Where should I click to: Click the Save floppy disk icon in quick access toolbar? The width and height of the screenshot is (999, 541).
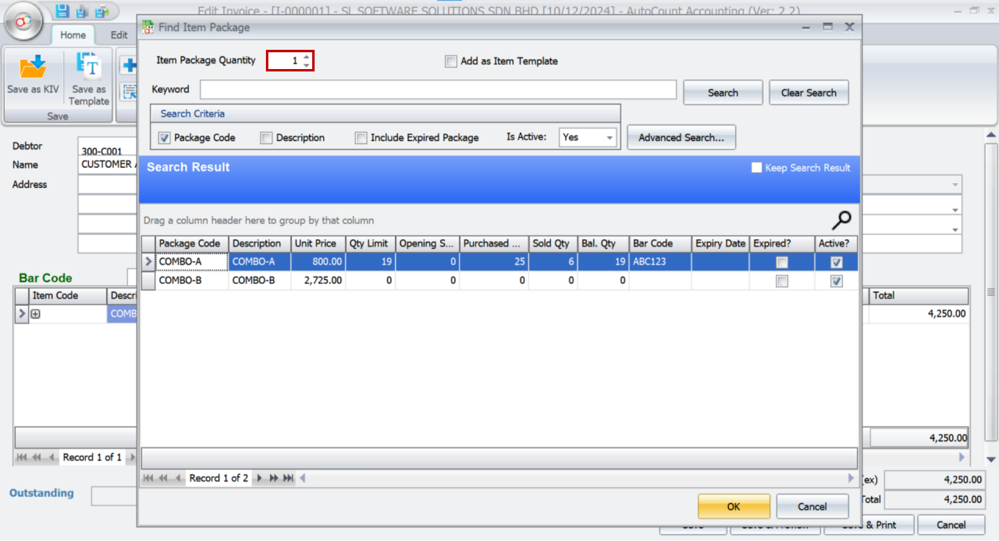pos(62,11)
